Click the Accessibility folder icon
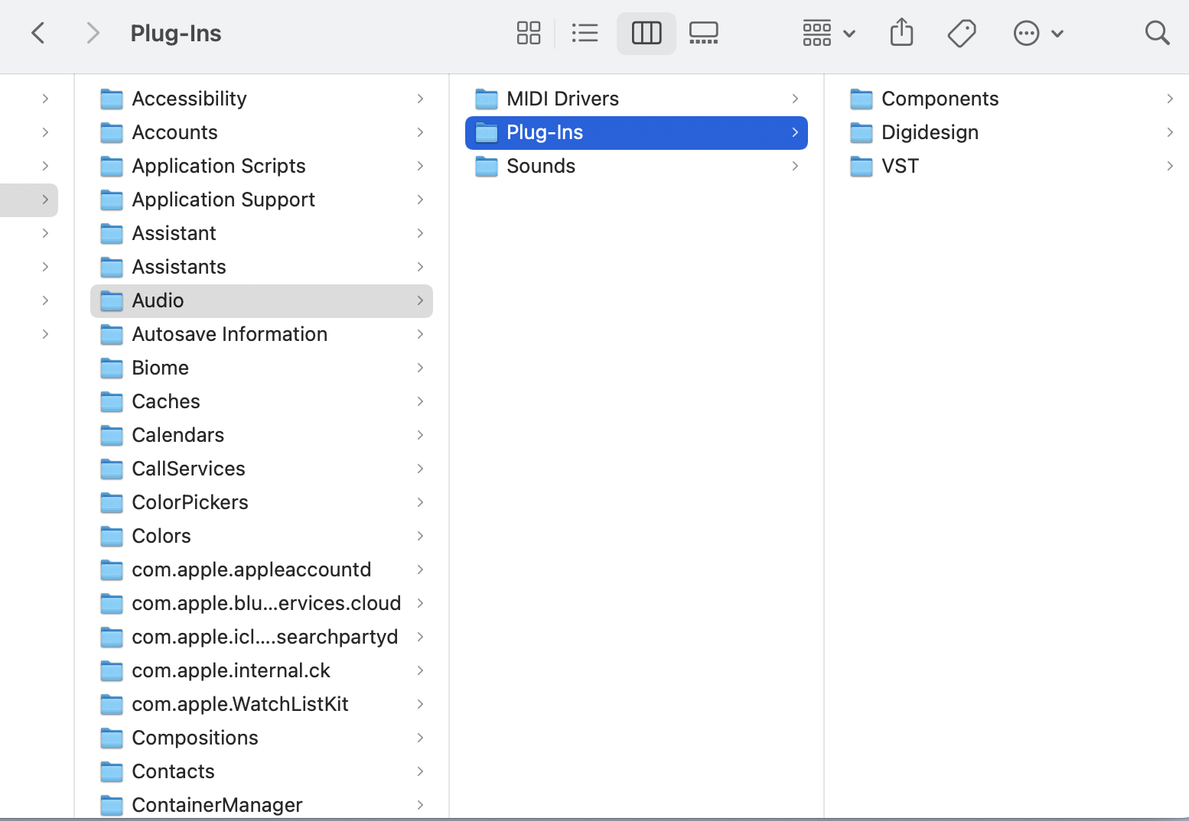 [112, 99]
